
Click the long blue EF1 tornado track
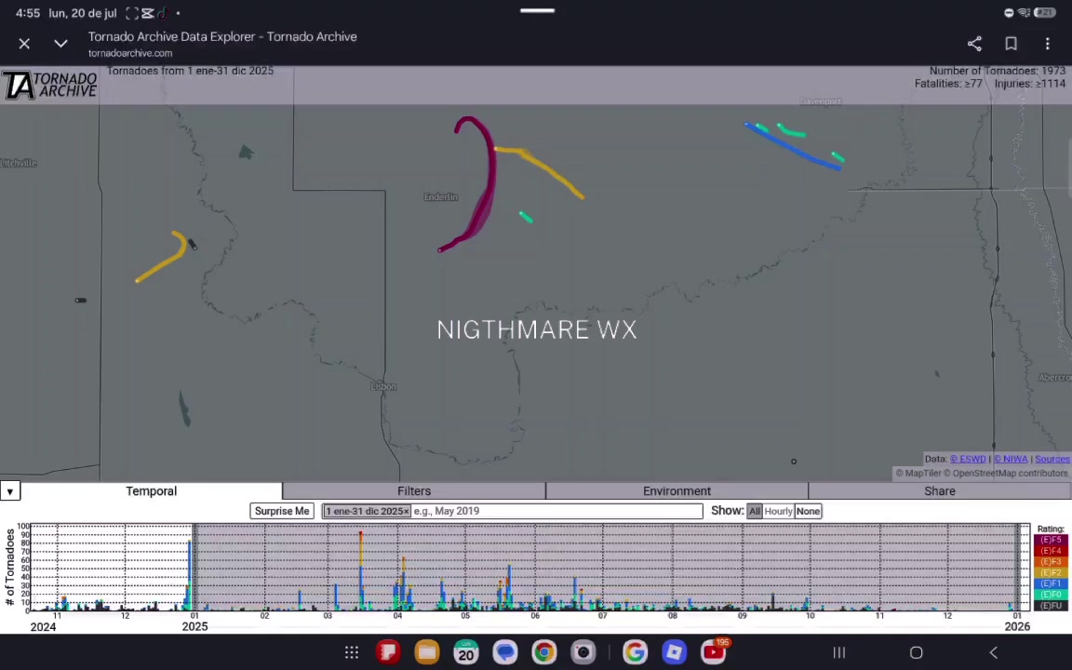(x=793, y=146)
